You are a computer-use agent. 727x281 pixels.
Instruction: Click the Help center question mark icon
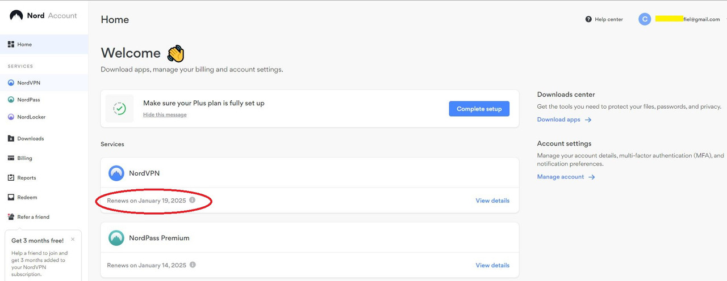click(588, 19)
